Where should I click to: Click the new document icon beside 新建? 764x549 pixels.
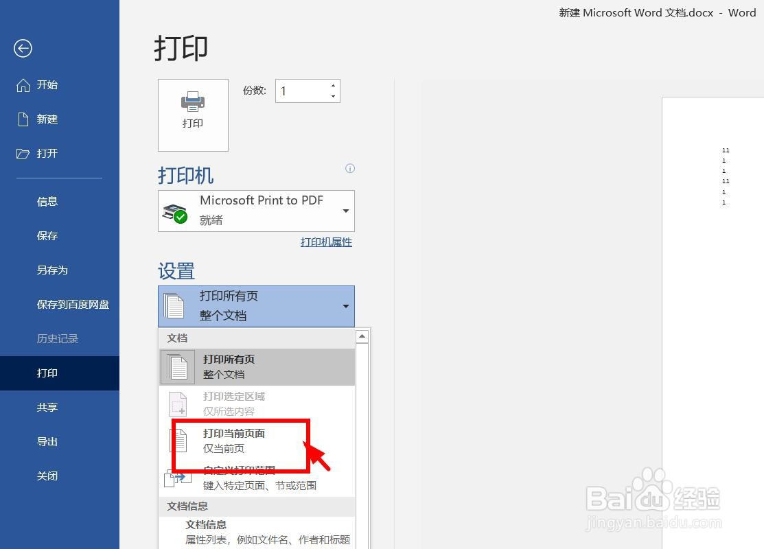23,119
